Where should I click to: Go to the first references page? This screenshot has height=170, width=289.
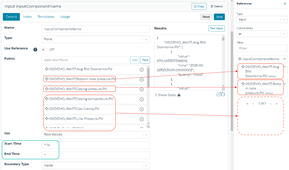coord(248,104)
